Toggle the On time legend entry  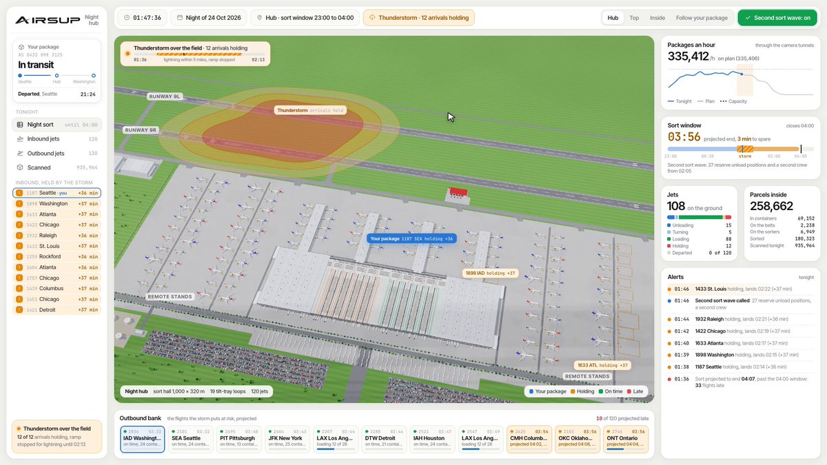pyautogui.click(x=612, y=391)
